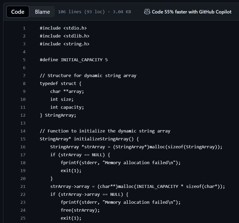Select line number 16

[23, 147]
